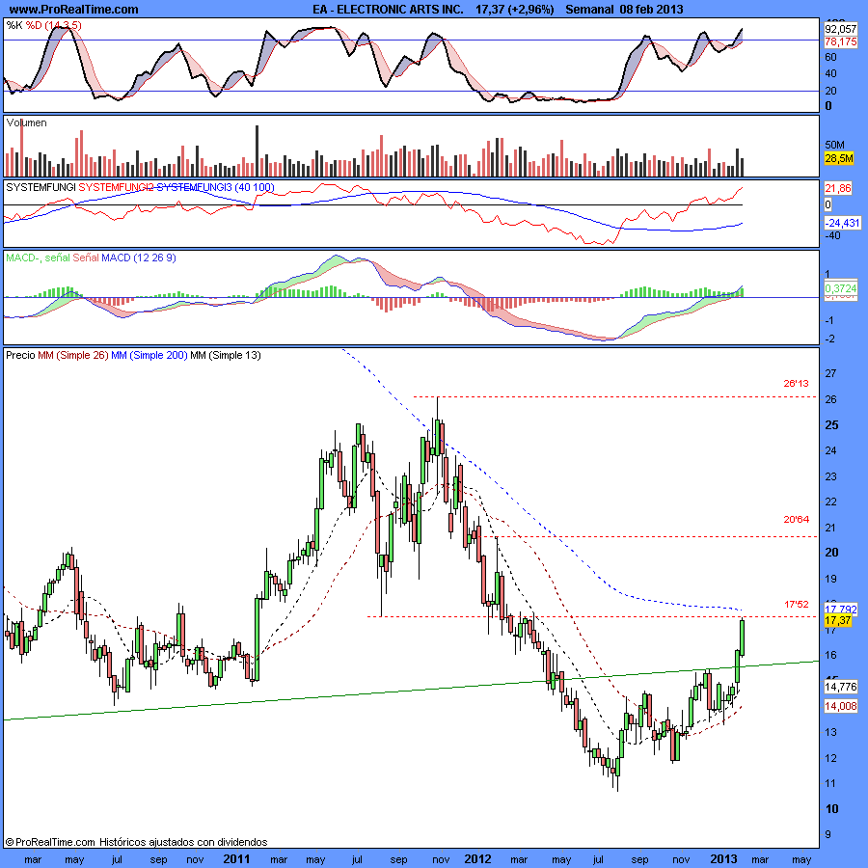
Task: Click the Volumen panel label
Action: (27, 122)
